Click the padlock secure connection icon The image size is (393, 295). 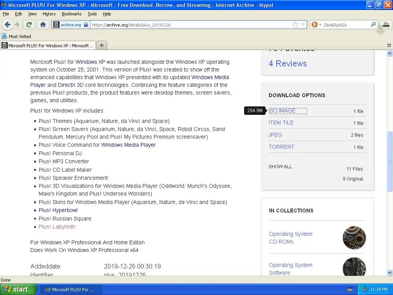(86, 25)
